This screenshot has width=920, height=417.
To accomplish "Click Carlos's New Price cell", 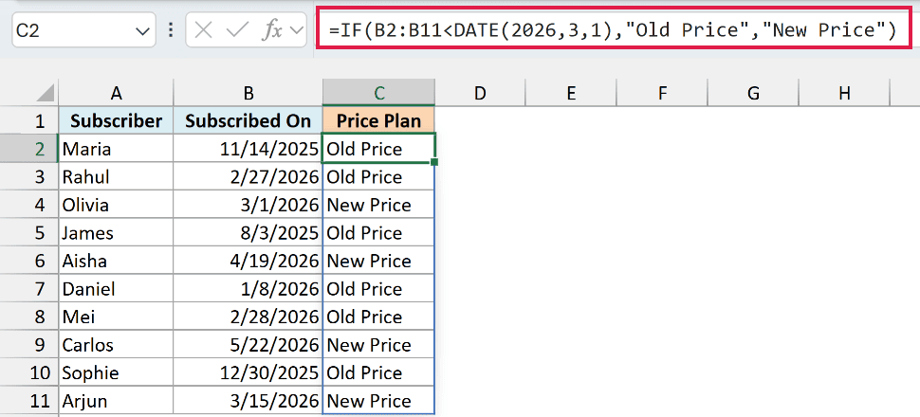I will (x=379, y=344).
